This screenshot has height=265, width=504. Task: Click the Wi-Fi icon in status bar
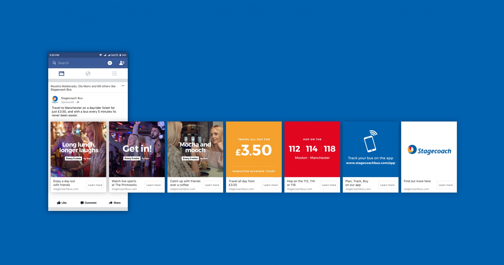(x=101, y=55)
